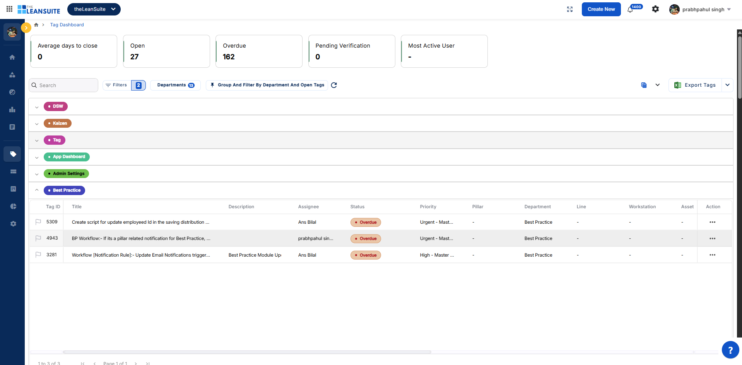Open card layout icon in sidebar
The height and width of the screenshot is (365, 742).
tap(13, 171)
